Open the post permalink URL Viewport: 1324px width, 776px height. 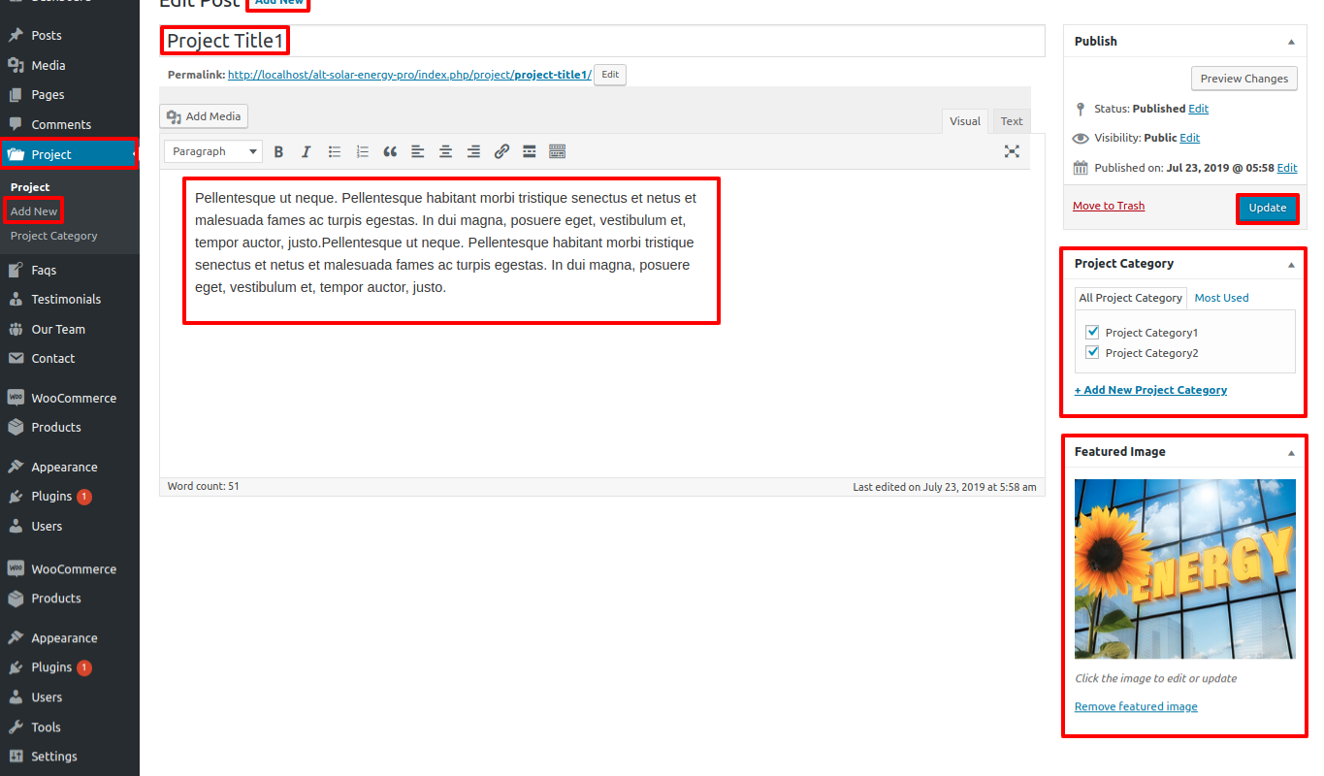[x=409, y=75]
